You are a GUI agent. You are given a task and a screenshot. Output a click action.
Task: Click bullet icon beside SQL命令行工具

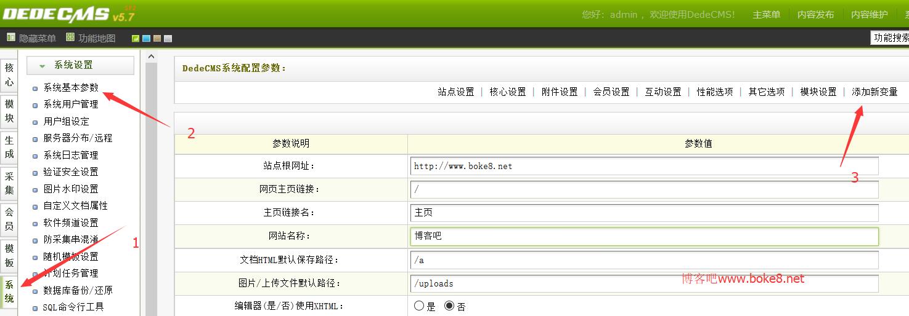[35, 308]
